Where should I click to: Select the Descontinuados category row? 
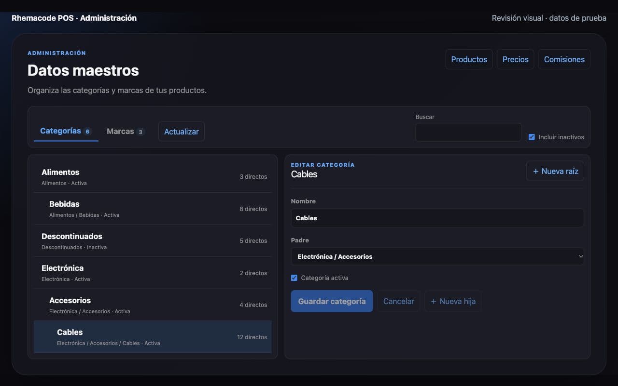coord(153,241)
